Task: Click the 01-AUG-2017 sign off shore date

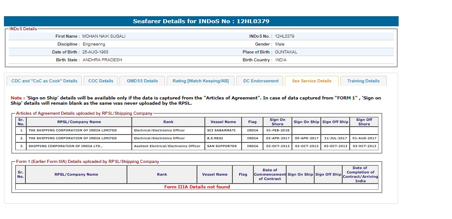Action: (364, 138)
